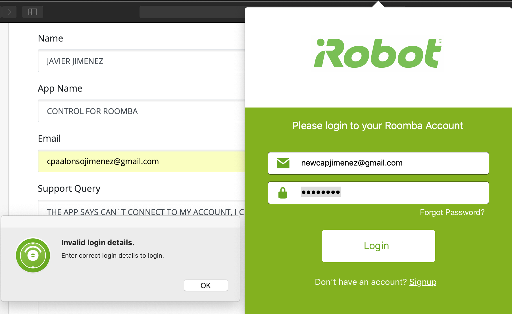The image size is (512, 314).
Task: Click the Roomba account email field
Action: [378, 163]
